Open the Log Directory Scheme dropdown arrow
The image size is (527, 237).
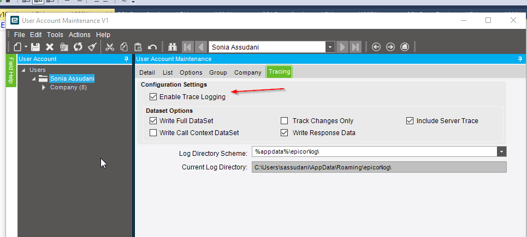501,151
